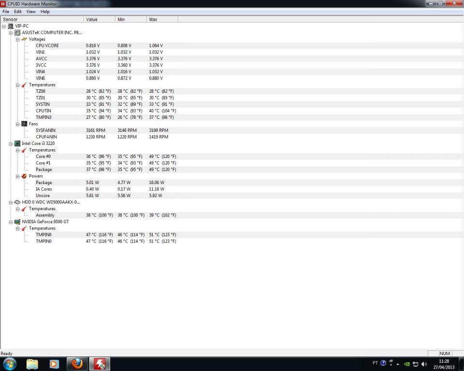Click the Value column header
Screen dimensions: 464x371
[100, 19]
